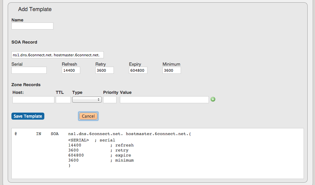Open the record Type dropdown

pyautogui.click(x=87, y=100)
